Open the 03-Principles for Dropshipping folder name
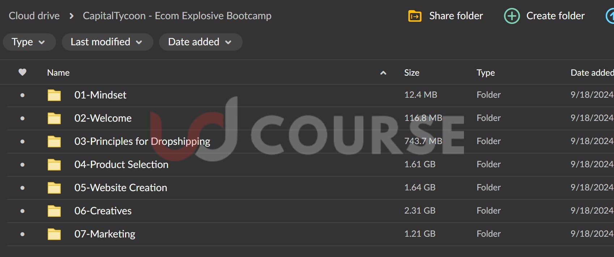This screenshot has height=257, width=614. pyautogui.click(x=142, y=142)
